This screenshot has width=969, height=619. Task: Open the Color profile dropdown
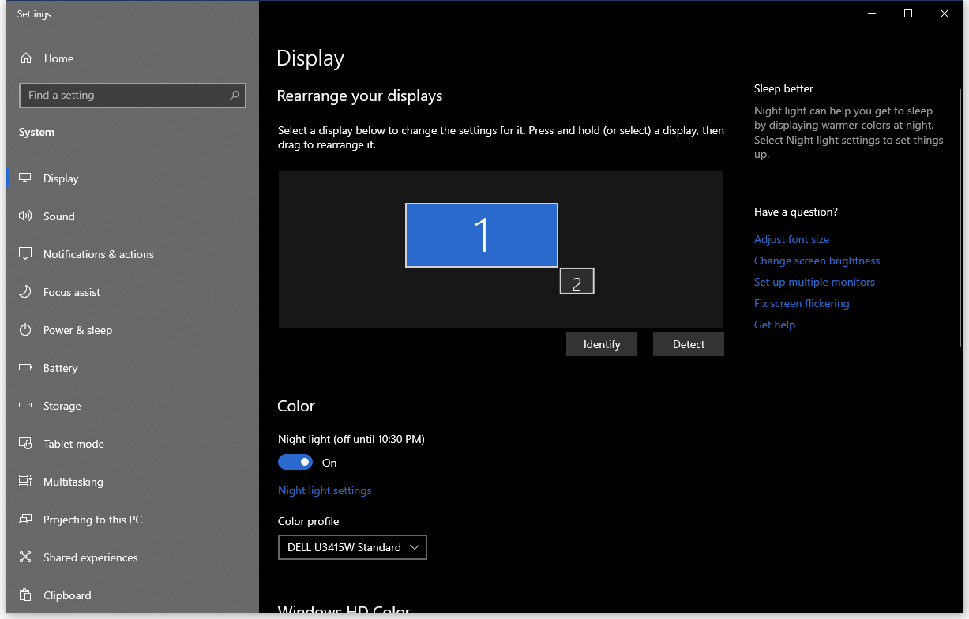tap(352, 547)
